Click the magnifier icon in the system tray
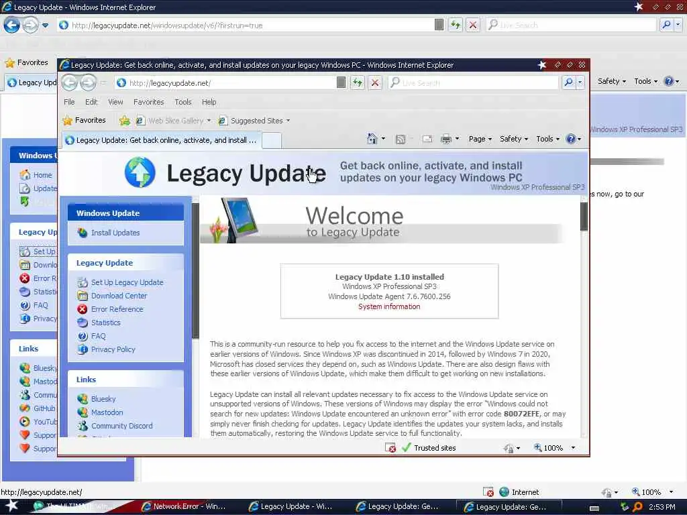Viewport: 687px width, 515px height. pyautogui.click(x=637, y=507)
